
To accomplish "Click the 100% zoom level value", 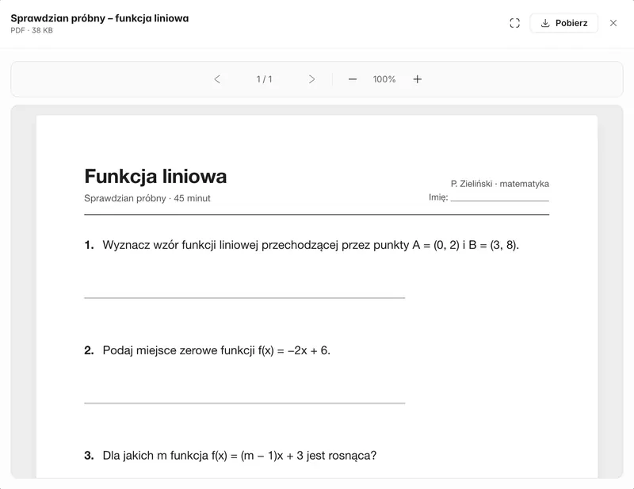I will tap(384, 79).
